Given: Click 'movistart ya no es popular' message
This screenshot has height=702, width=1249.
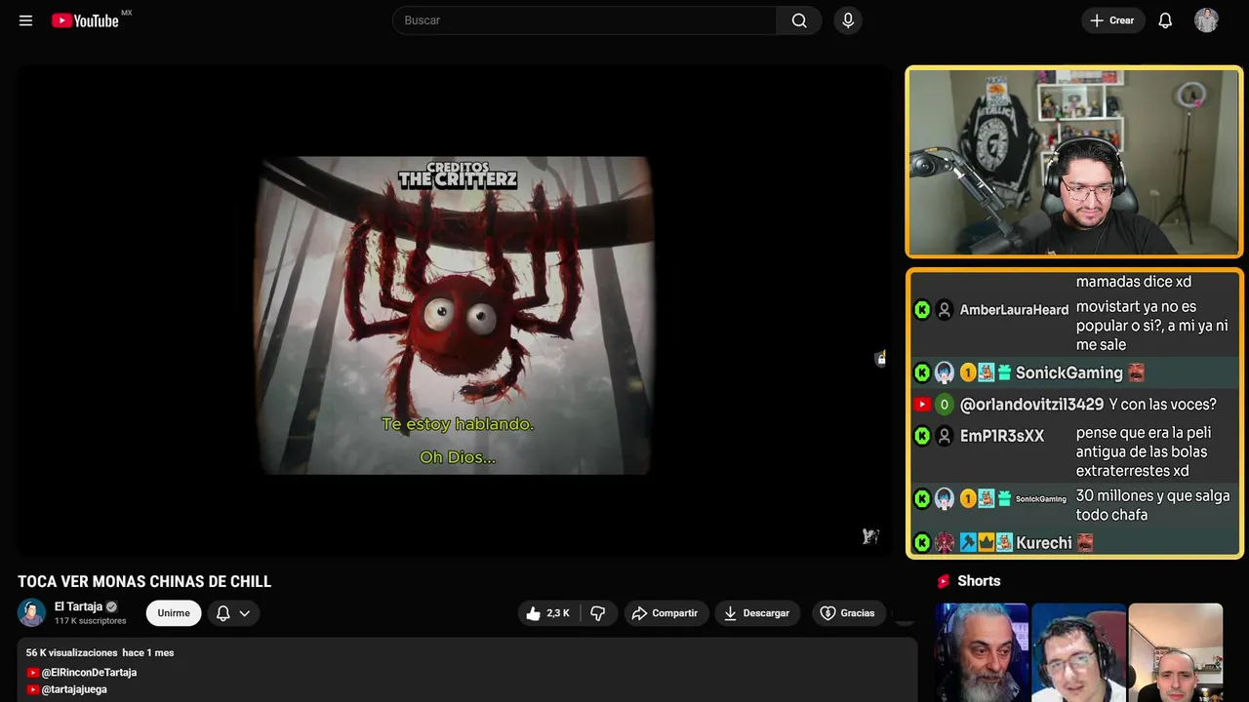Looking at the screenshot, I should pos(1152,326).
